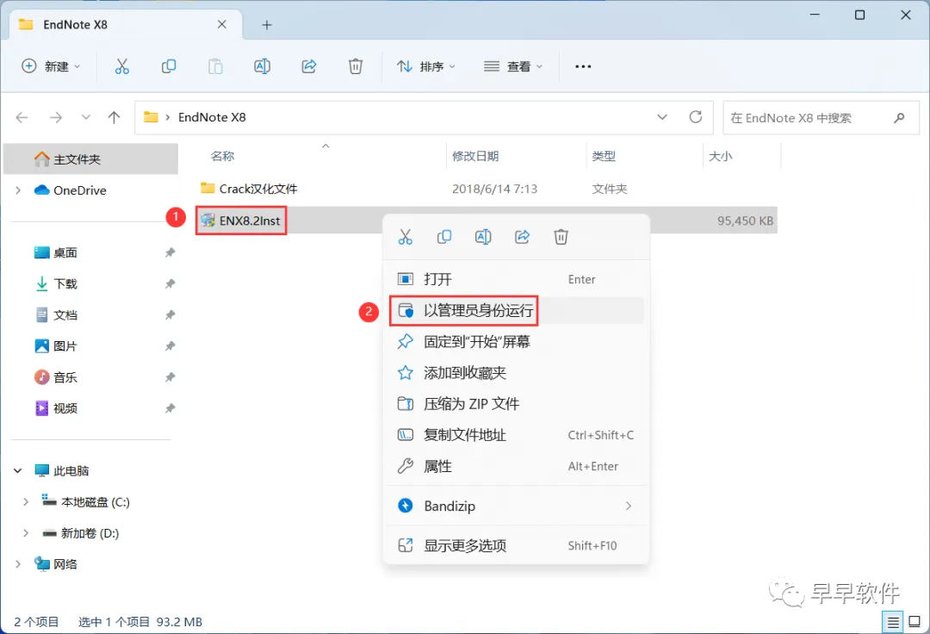930x634 pixels.
Task: Go forward with the right arrow button
Action: click(x=56, y=117)
